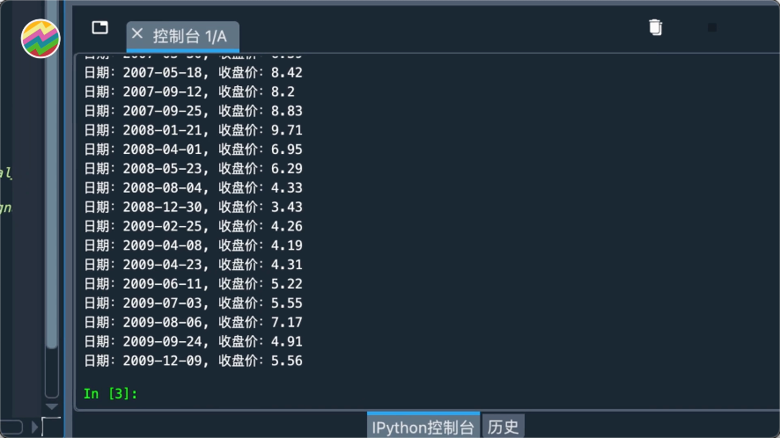Click the output line dated 2007-05-18
The width and height of the screenshot is (780, 438).
pyautogui.click(x=193, y=72)
